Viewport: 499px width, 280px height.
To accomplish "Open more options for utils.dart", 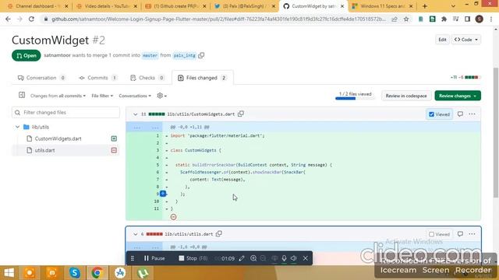I will pos(472,234).
